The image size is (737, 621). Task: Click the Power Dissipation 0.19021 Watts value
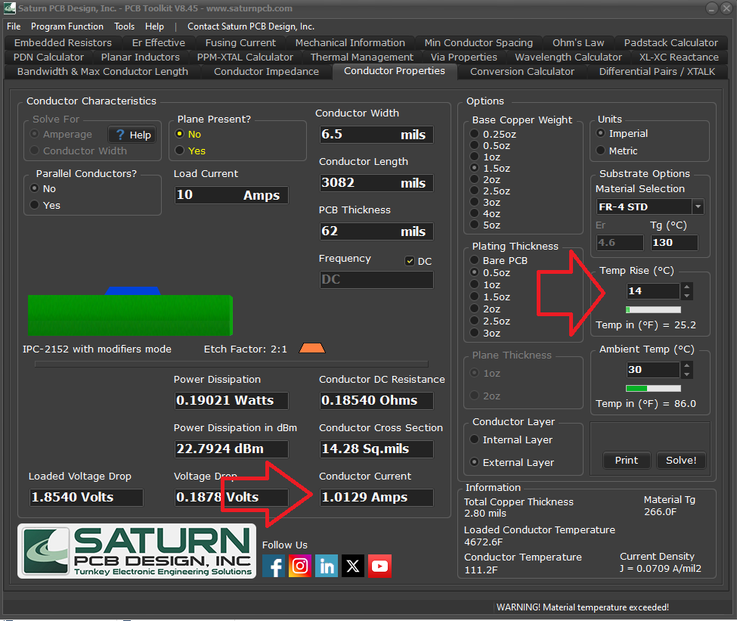coord(231,400)
